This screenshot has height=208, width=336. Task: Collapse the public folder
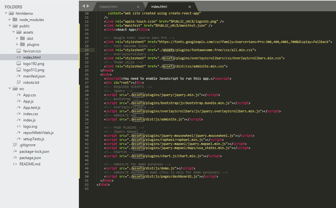(x=9, y=26)
